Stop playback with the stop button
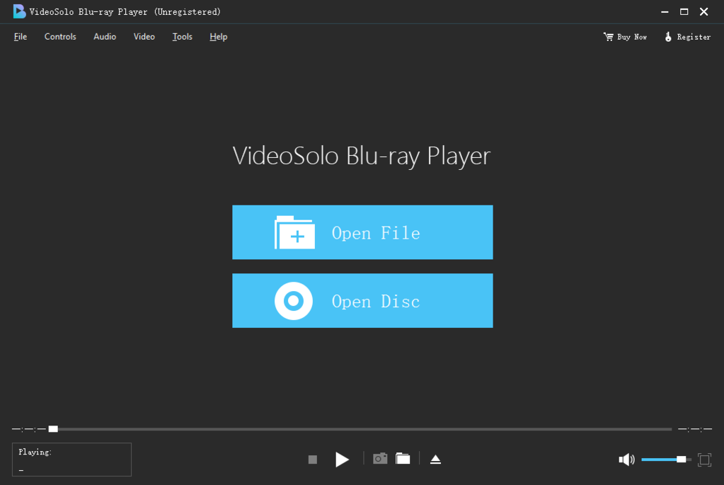This screenshot has height=485, width=724. [x=313, y=460]
